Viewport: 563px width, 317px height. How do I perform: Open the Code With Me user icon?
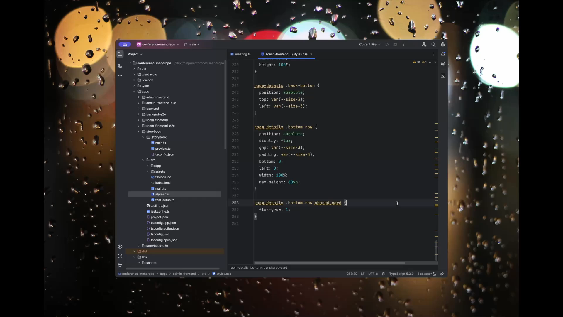(x=424, y=44)
